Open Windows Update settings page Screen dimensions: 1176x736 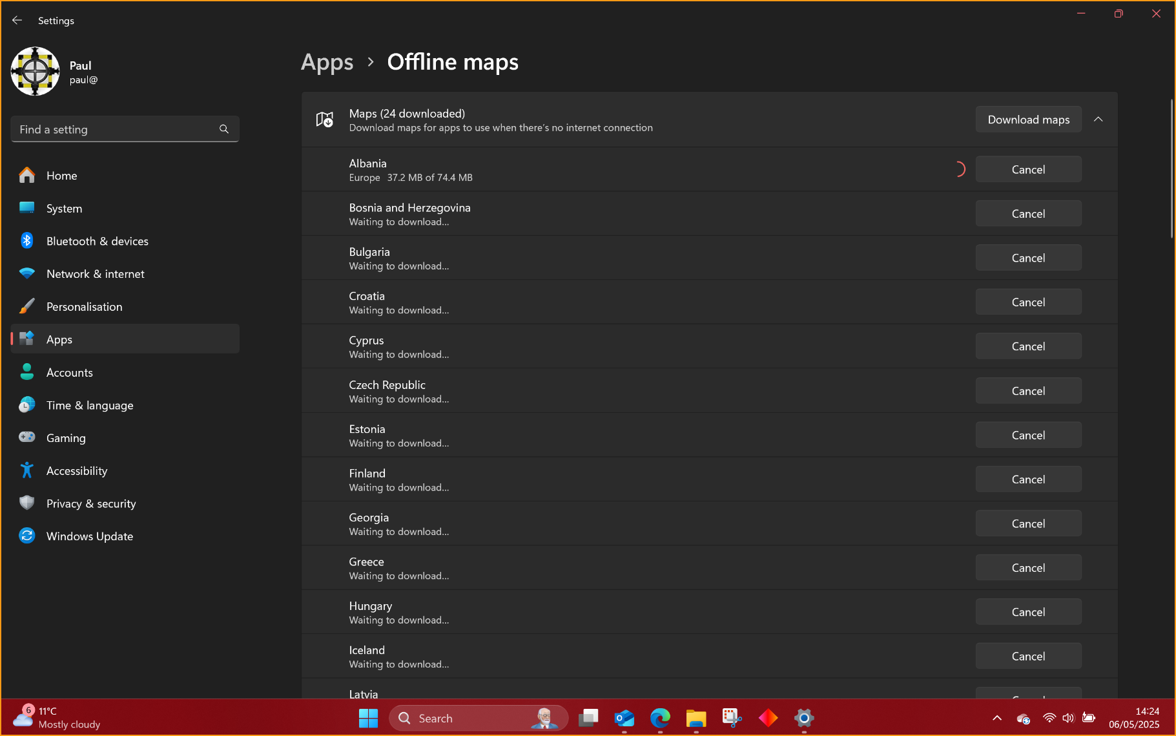(89, 536)
